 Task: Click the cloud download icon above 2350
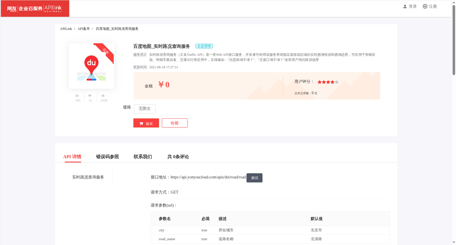point(103,96)
